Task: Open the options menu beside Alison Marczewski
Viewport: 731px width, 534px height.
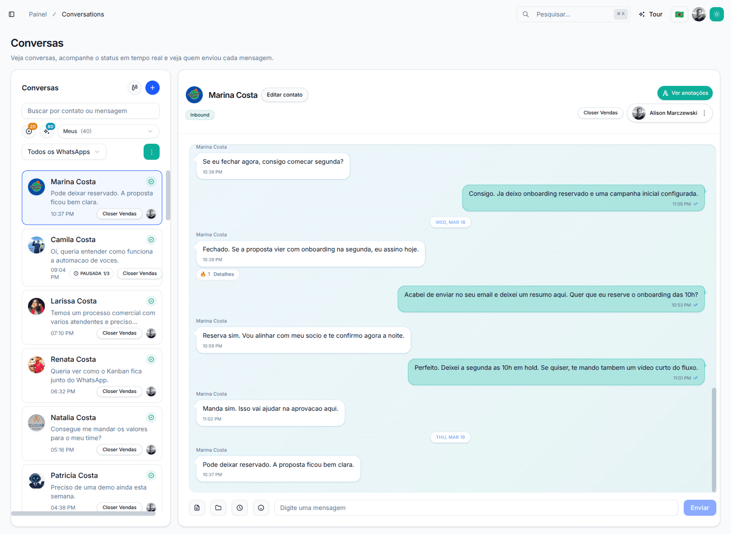Action: click(x=704, y=113)
